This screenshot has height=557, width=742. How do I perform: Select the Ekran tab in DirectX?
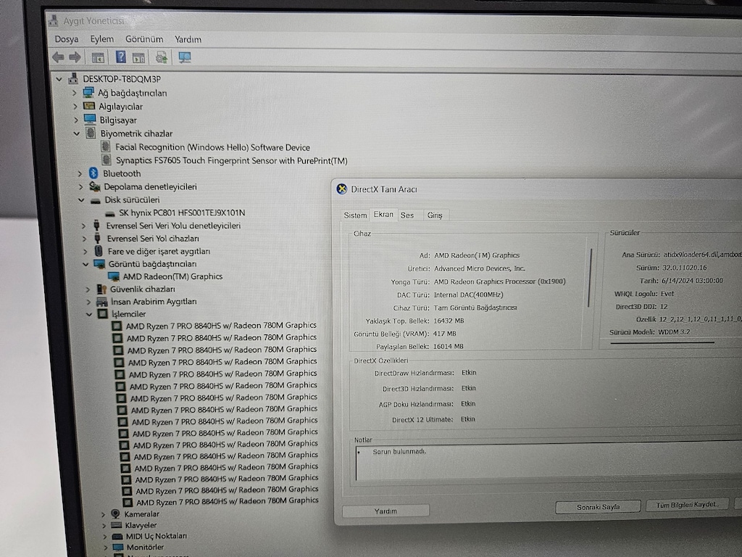click(x=383, y=214)
